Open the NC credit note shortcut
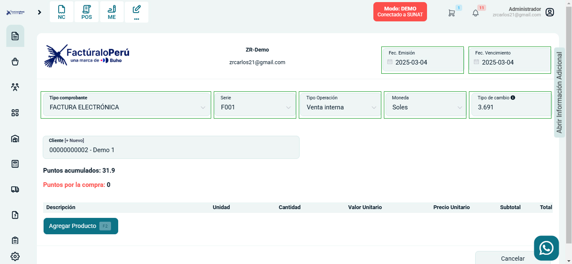 pos(62,12)
